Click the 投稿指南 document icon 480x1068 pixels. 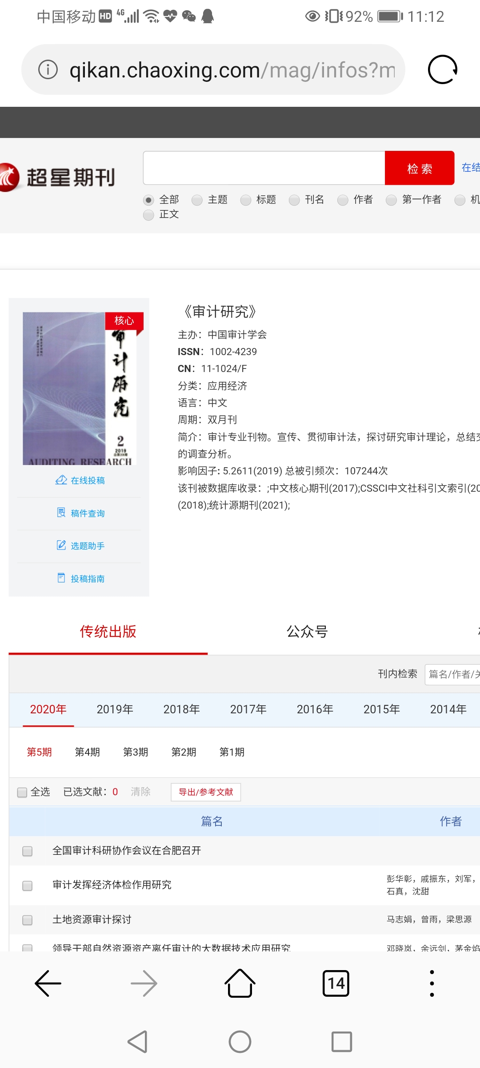(61, 578)
